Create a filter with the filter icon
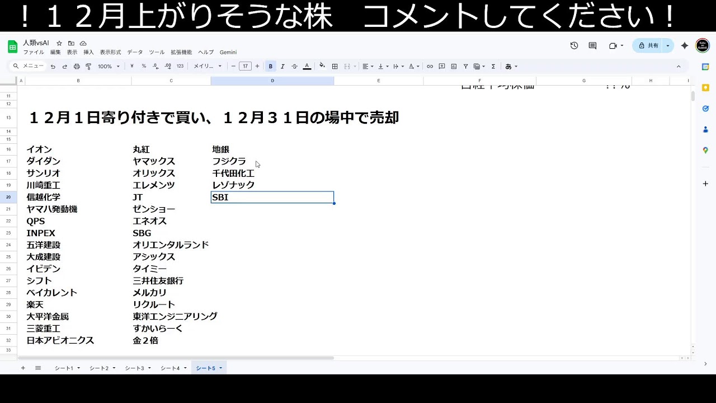 [x=466, y=66]
